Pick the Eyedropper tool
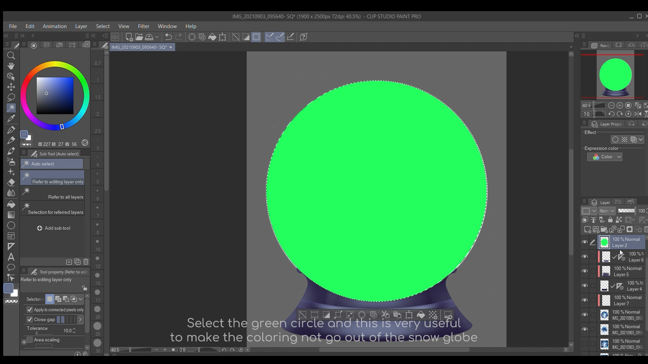 coord(11,118)
